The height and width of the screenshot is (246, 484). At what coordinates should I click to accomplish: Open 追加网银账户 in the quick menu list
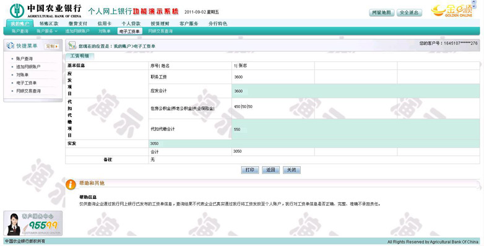[28, 67]
